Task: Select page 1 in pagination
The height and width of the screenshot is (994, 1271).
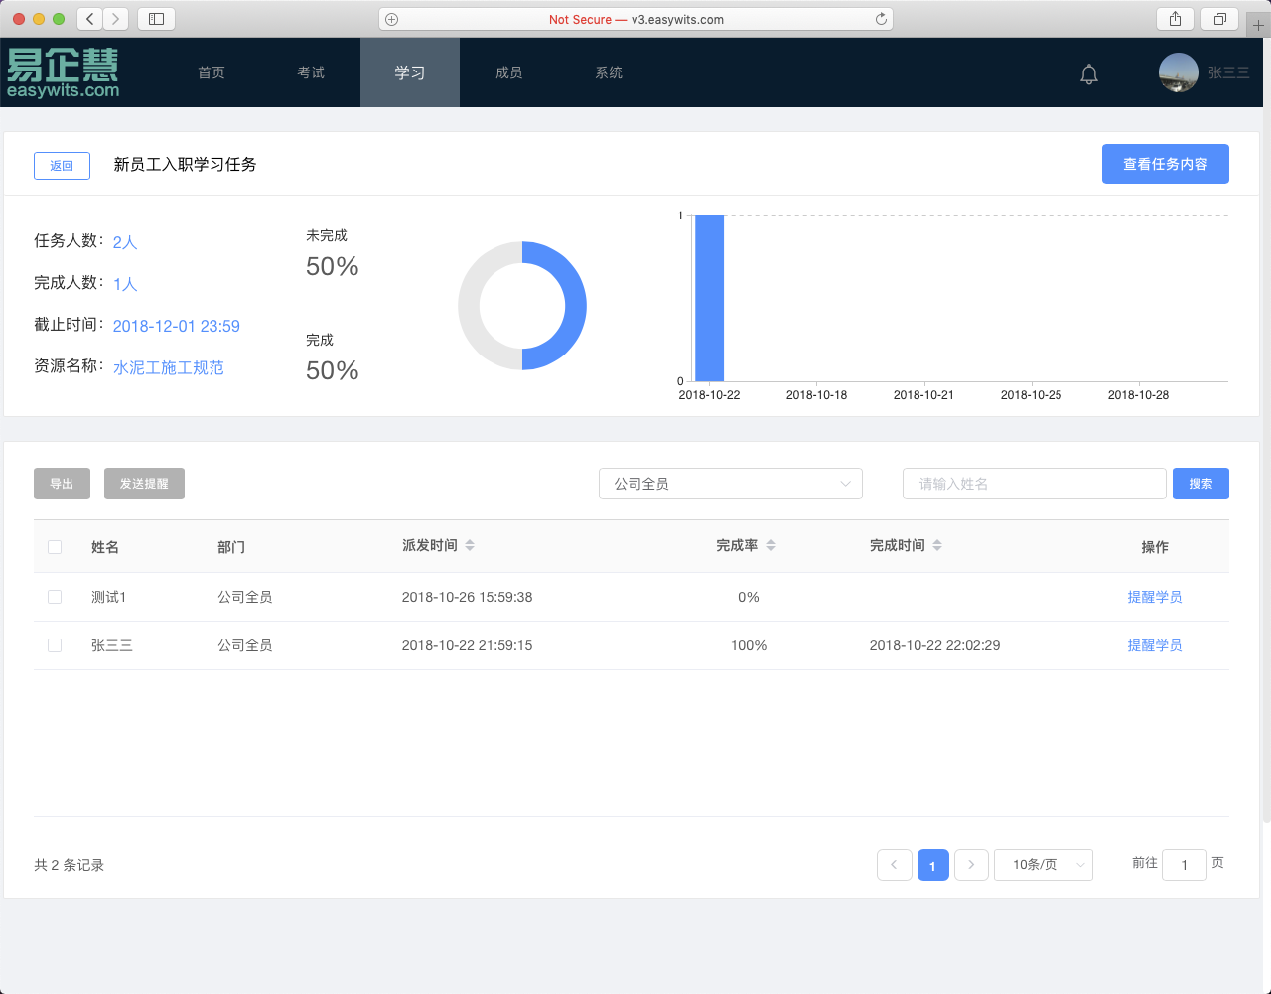Action: [x=932, y=865]
